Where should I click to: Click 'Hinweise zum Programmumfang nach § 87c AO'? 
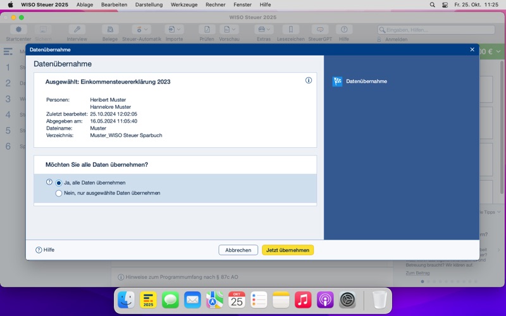pyautogui.click(x=182, y=277)
